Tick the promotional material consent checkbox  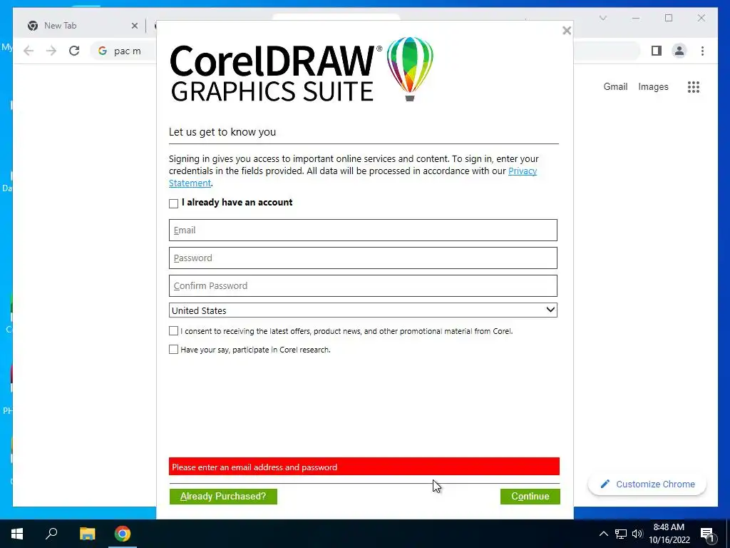174,331
